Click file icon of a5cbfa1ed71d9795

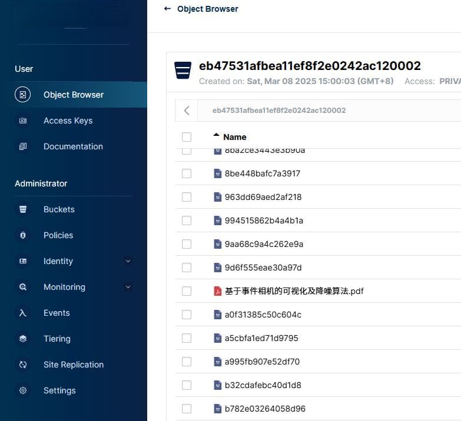point(218,338)
